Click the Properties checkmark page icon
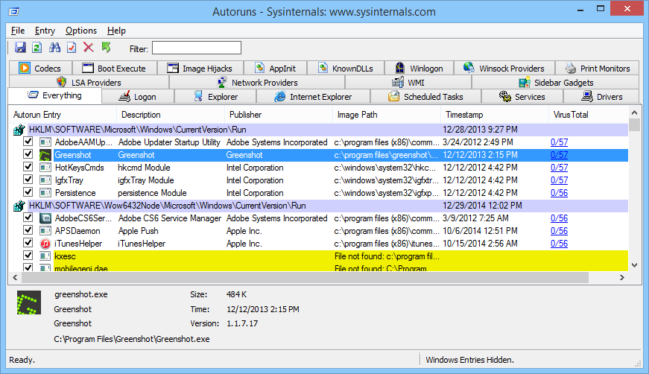Image resolution: width=649 pixels, height=374 pixels. (x=72, y=48)
